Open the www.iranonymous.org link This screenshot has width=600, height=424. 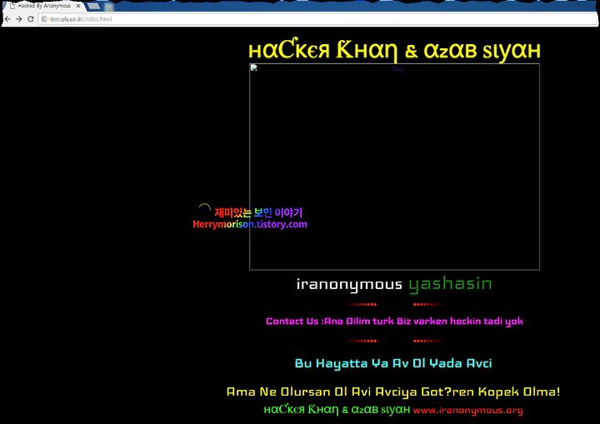(x=468, y=410)
